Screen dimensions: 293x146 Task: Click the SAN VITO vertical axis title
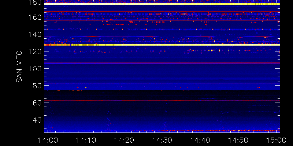click(x=19, y=66)
